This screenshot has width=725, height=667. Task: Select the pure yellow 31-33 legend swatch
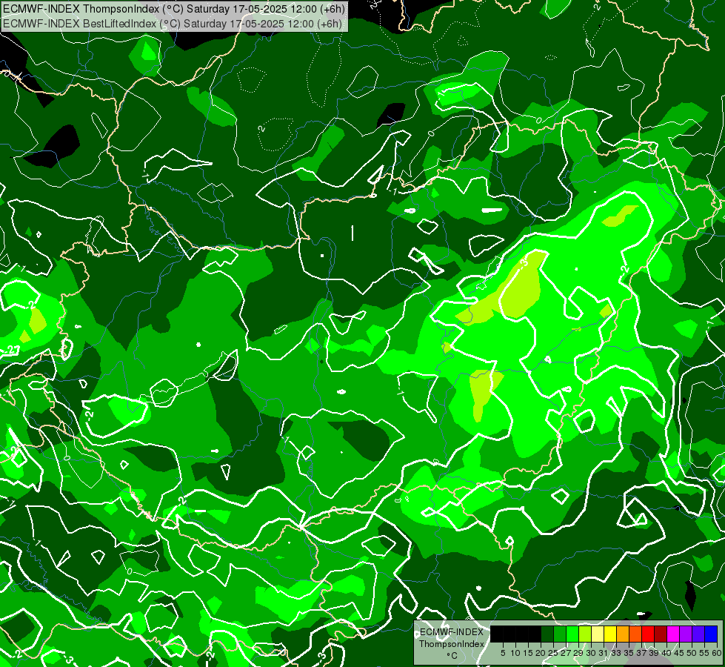(x=610, y=634)
